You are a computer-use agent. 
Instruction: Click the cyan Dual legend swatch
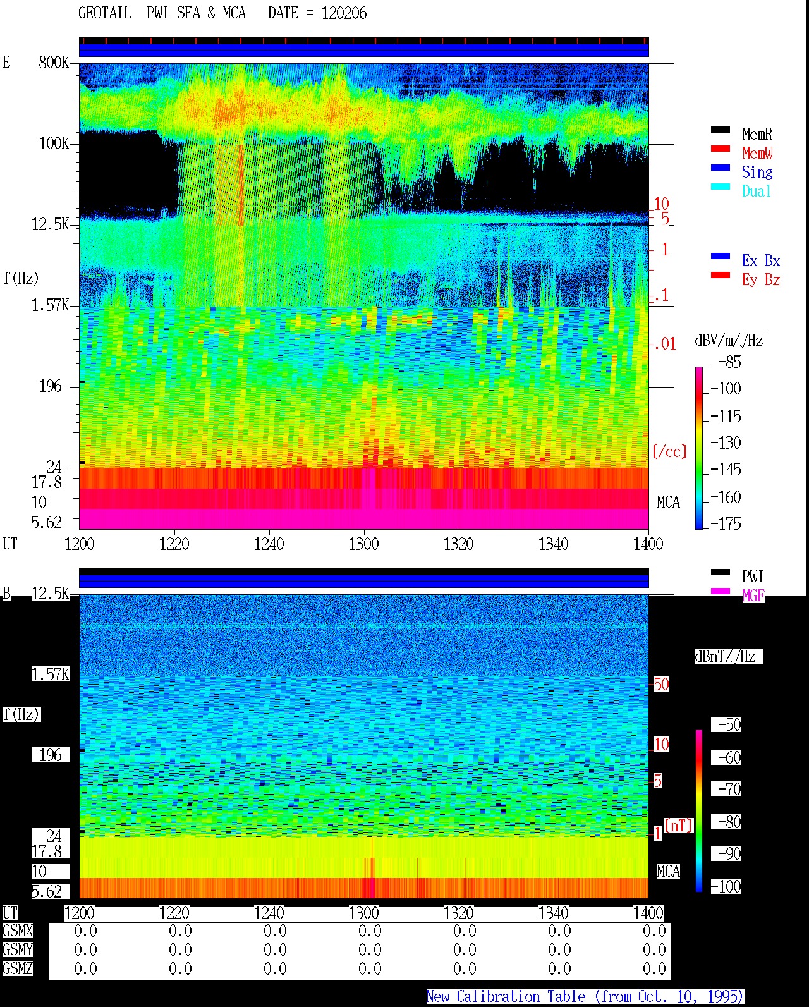(721, 187)
